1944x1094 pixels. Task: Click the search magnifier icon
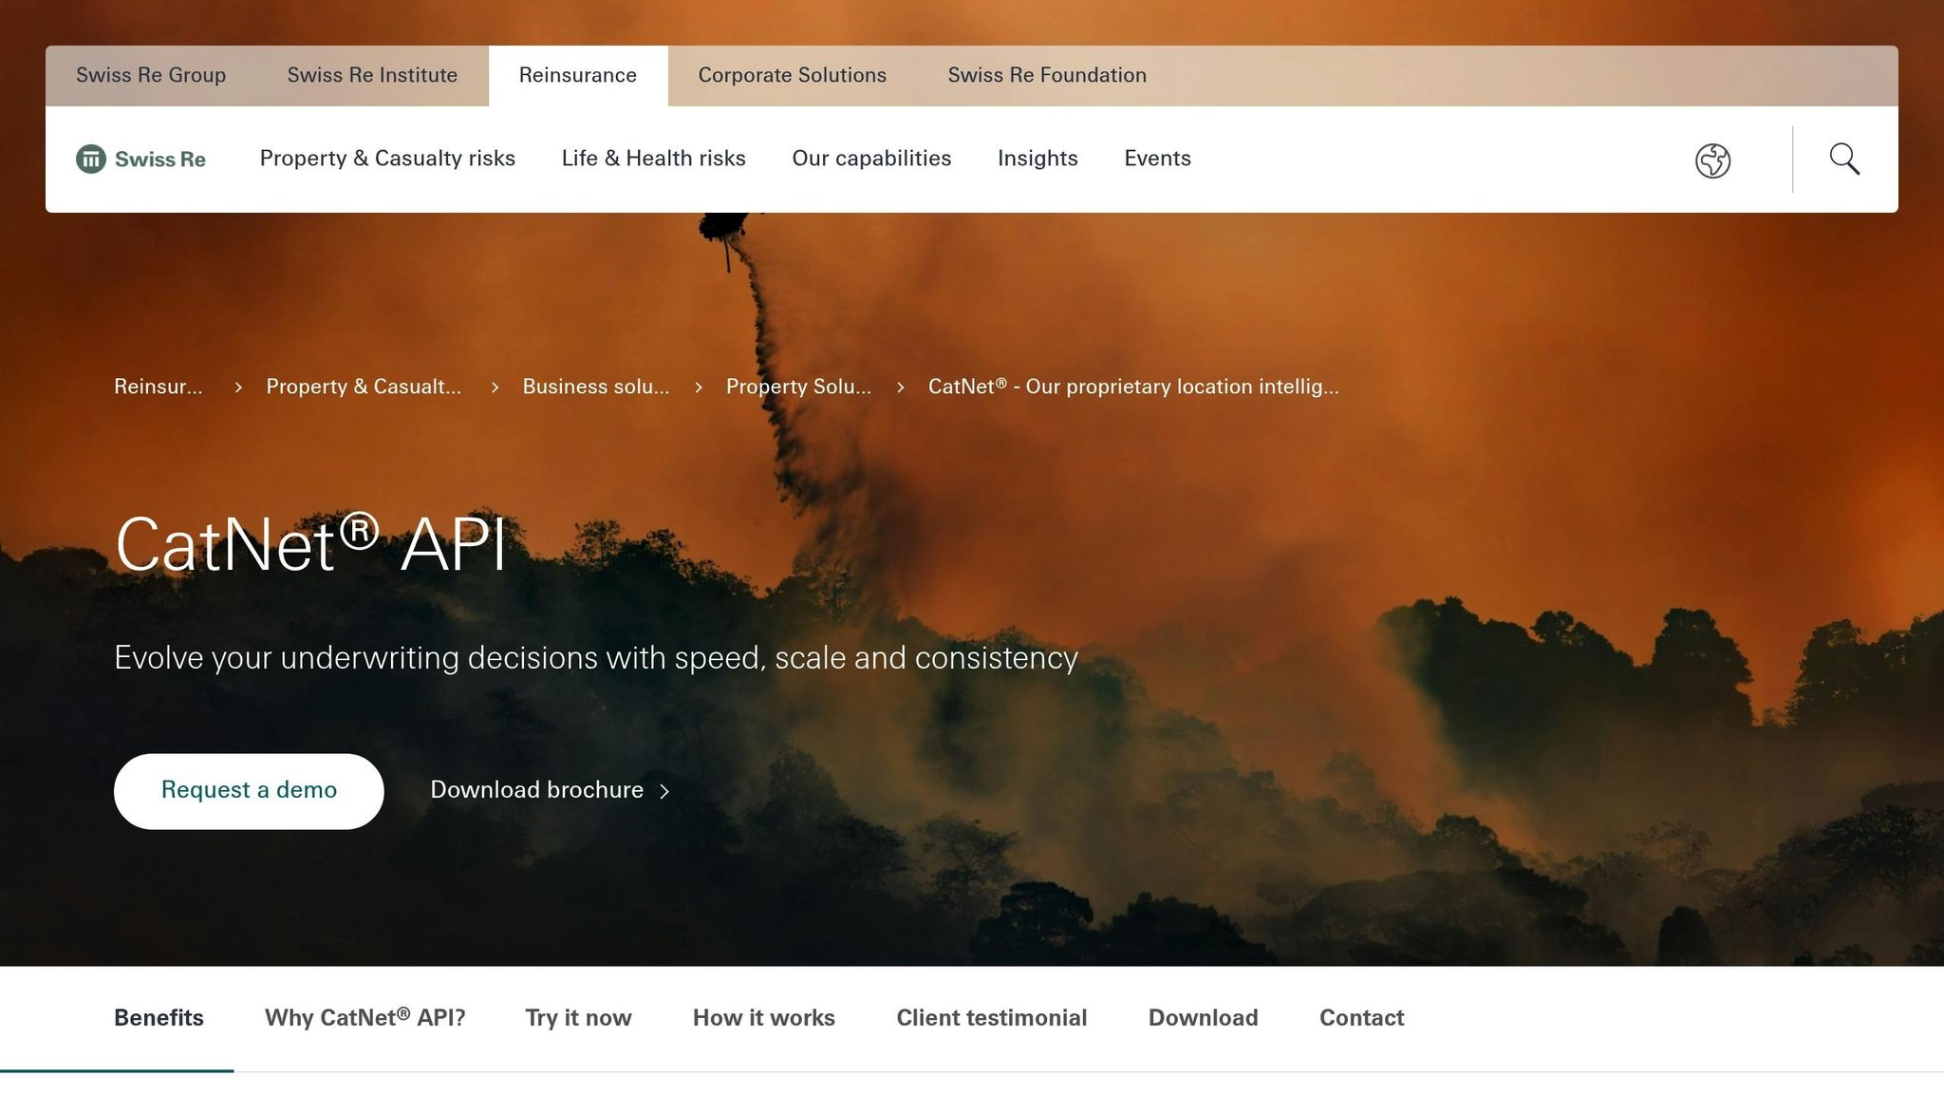point(1843,160)
